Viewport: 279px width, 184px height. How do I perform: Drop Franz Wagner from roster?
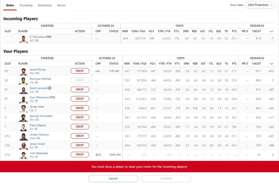point(80,127)
